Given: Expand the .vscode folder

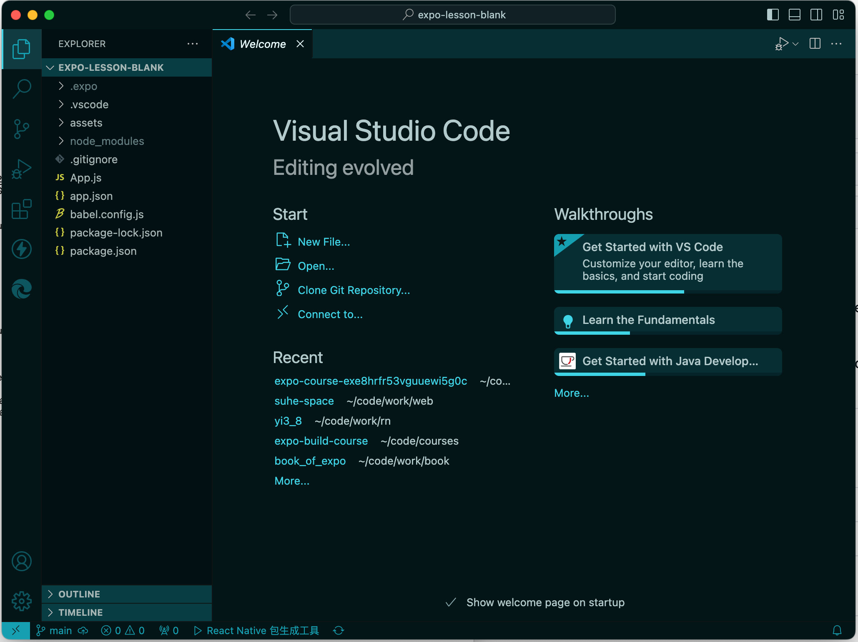Looking at the screenshot, I should coord(127,105).
